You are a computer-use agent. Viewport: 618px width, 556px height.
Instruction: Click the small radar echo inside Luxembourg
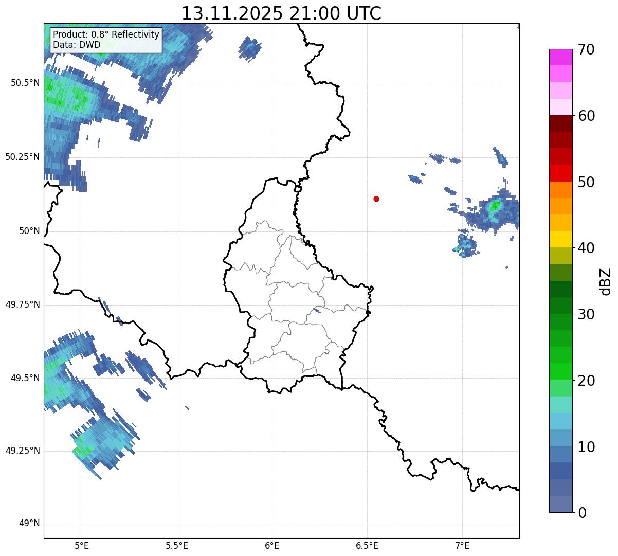(x=317, y=310)
